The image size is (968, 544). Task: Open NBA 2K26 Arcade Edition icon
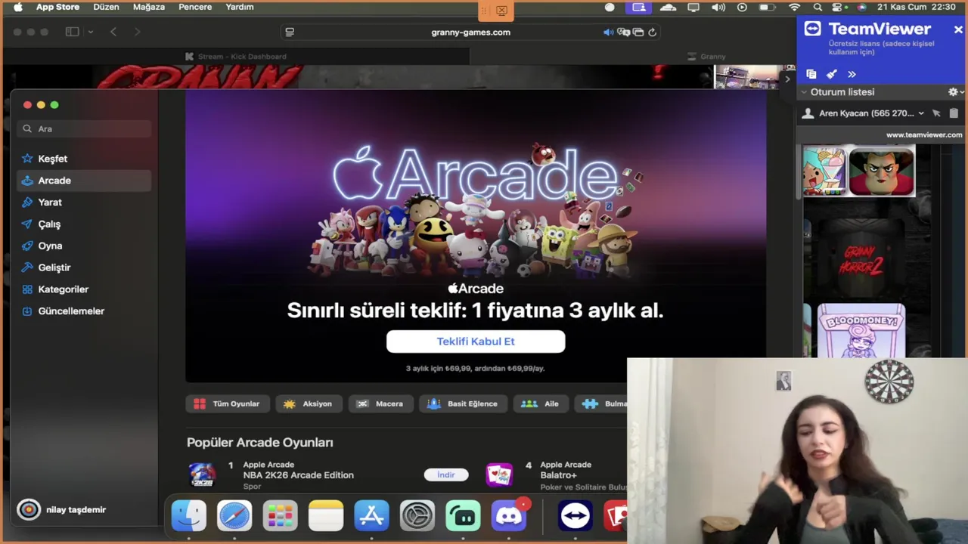202,474
